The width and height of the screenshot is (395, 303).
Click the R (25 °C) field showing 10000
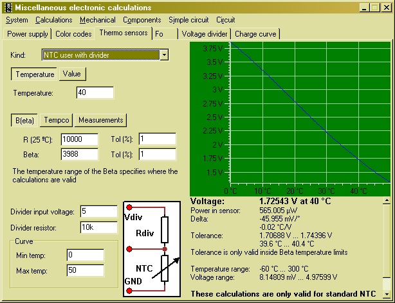tap(80, 139)
